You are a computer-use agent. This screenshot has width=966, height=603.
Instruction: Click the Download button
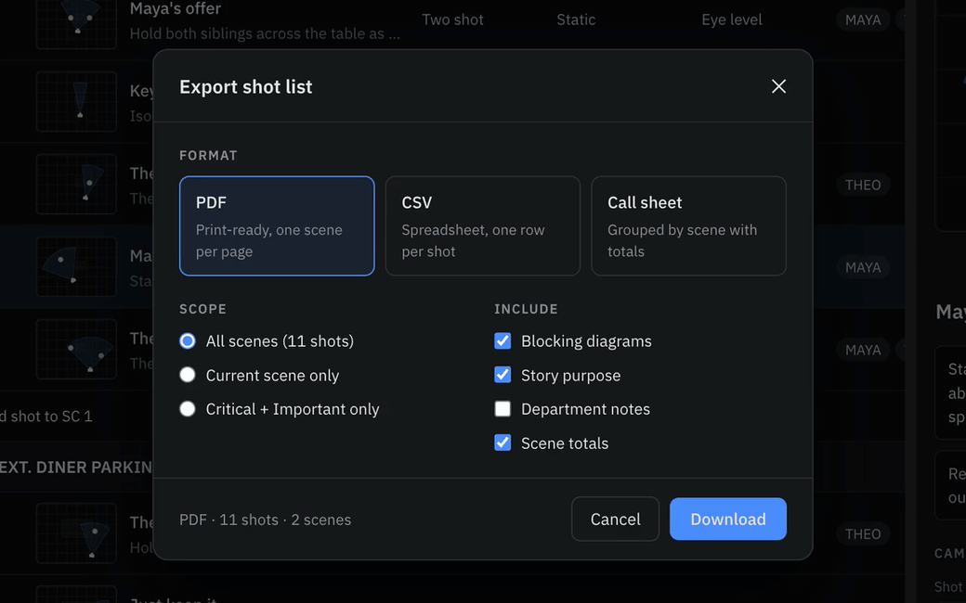[727, 519]
